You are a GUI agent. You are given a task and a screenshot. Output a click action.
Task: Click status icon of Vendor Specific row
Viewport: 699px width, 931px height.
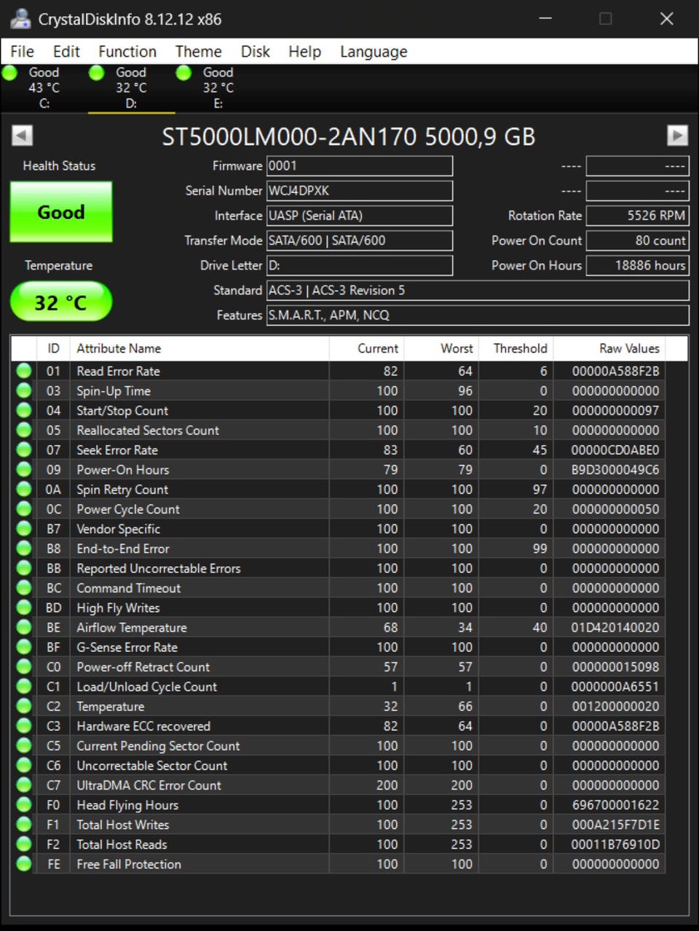(24, 528)
